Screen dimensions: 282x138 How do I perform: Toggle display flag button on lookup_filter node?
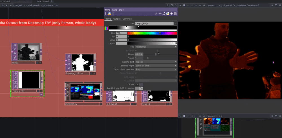[x=91, y=73]
